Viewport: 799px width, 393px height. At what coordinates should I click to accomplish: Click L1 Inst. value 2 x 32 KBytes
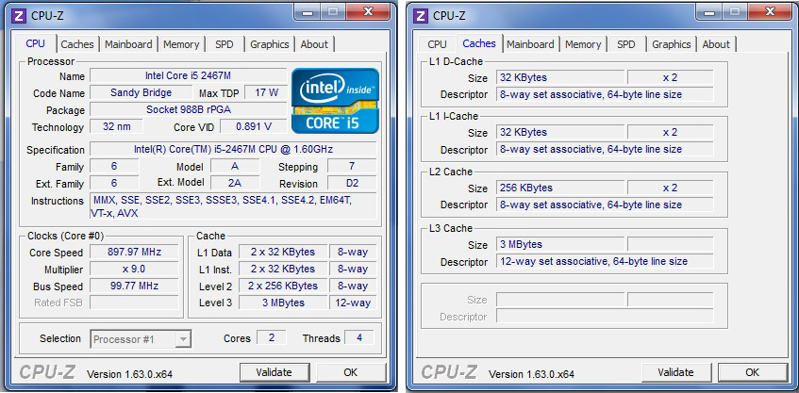click(x=283, y=269)
